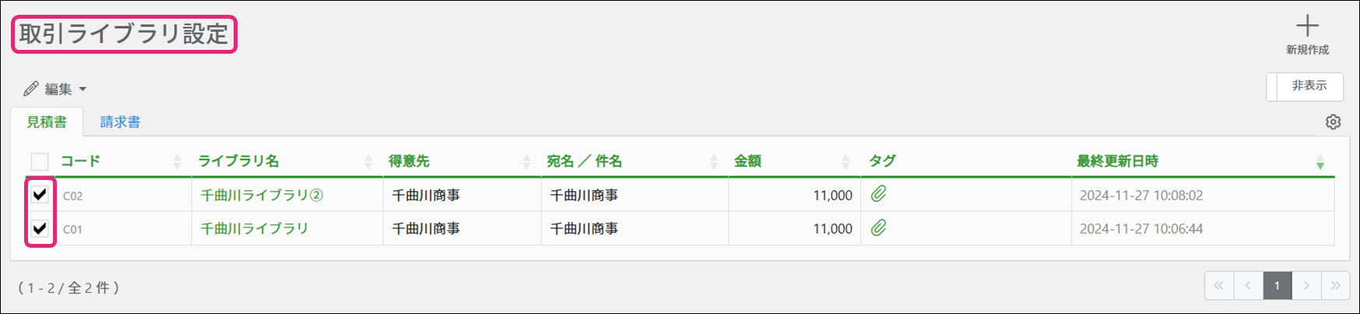Toggle the select-all header checkbox
Image resolution: width=1360 pixels, height=314 pixels.
coord(40,161)
